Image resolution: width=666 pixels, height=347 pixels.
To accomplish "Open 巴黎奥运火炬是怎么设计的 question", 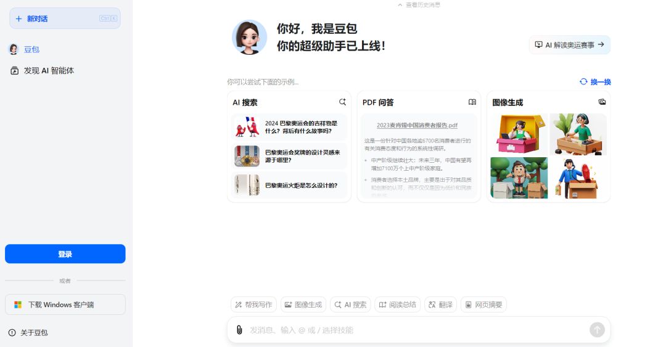I will (289, 185).
